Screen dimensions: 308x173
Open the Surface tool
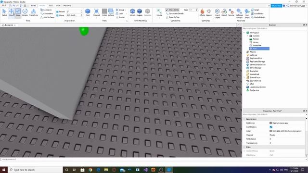tap(111, 12)
